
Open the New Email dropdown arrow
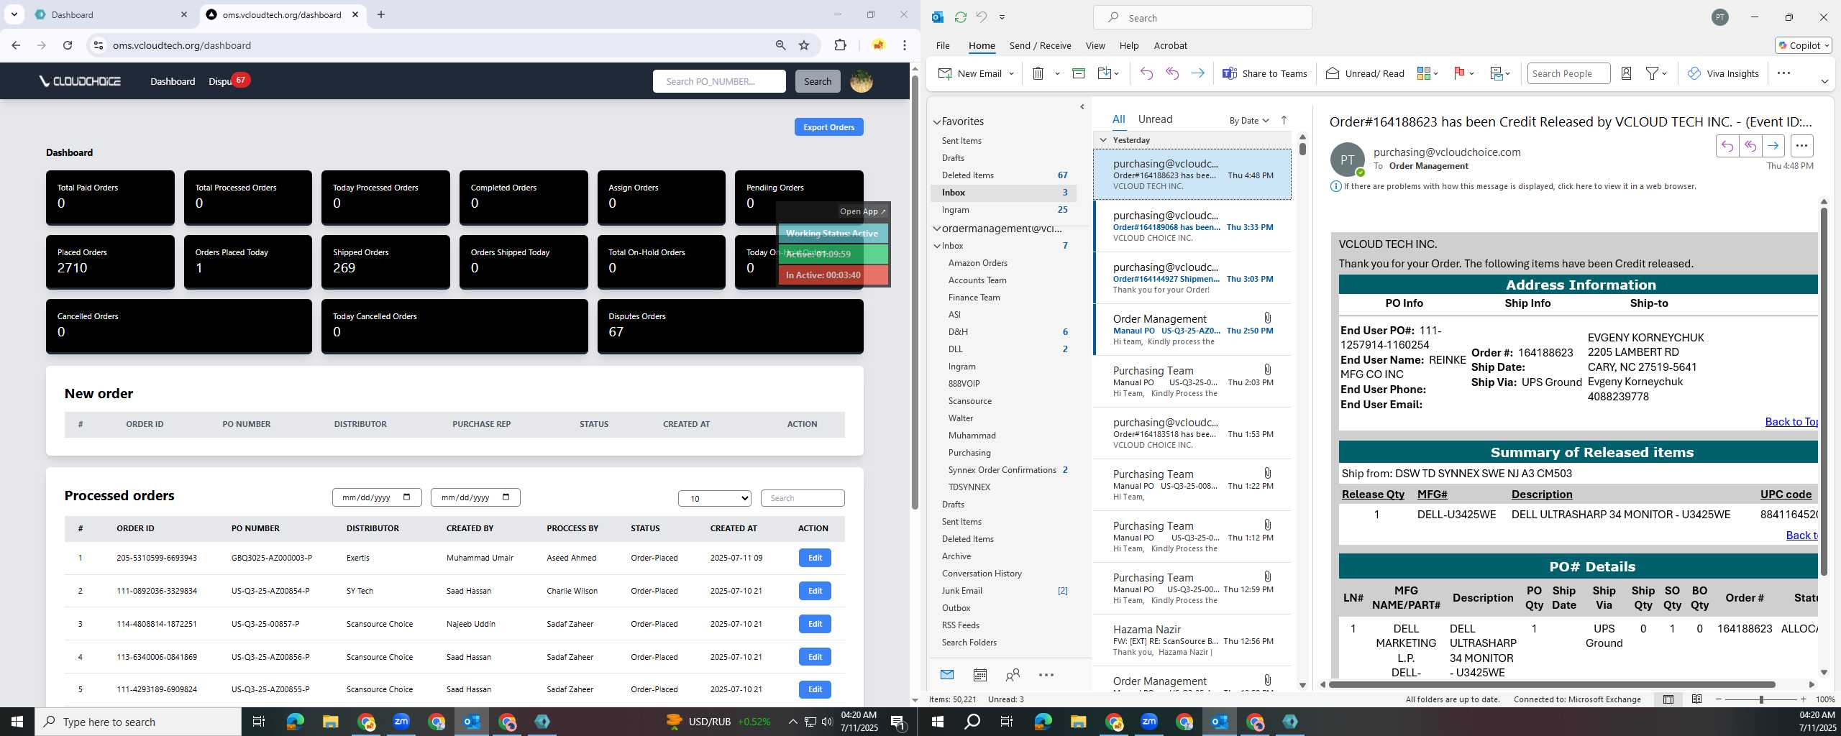pos(1011,73)
